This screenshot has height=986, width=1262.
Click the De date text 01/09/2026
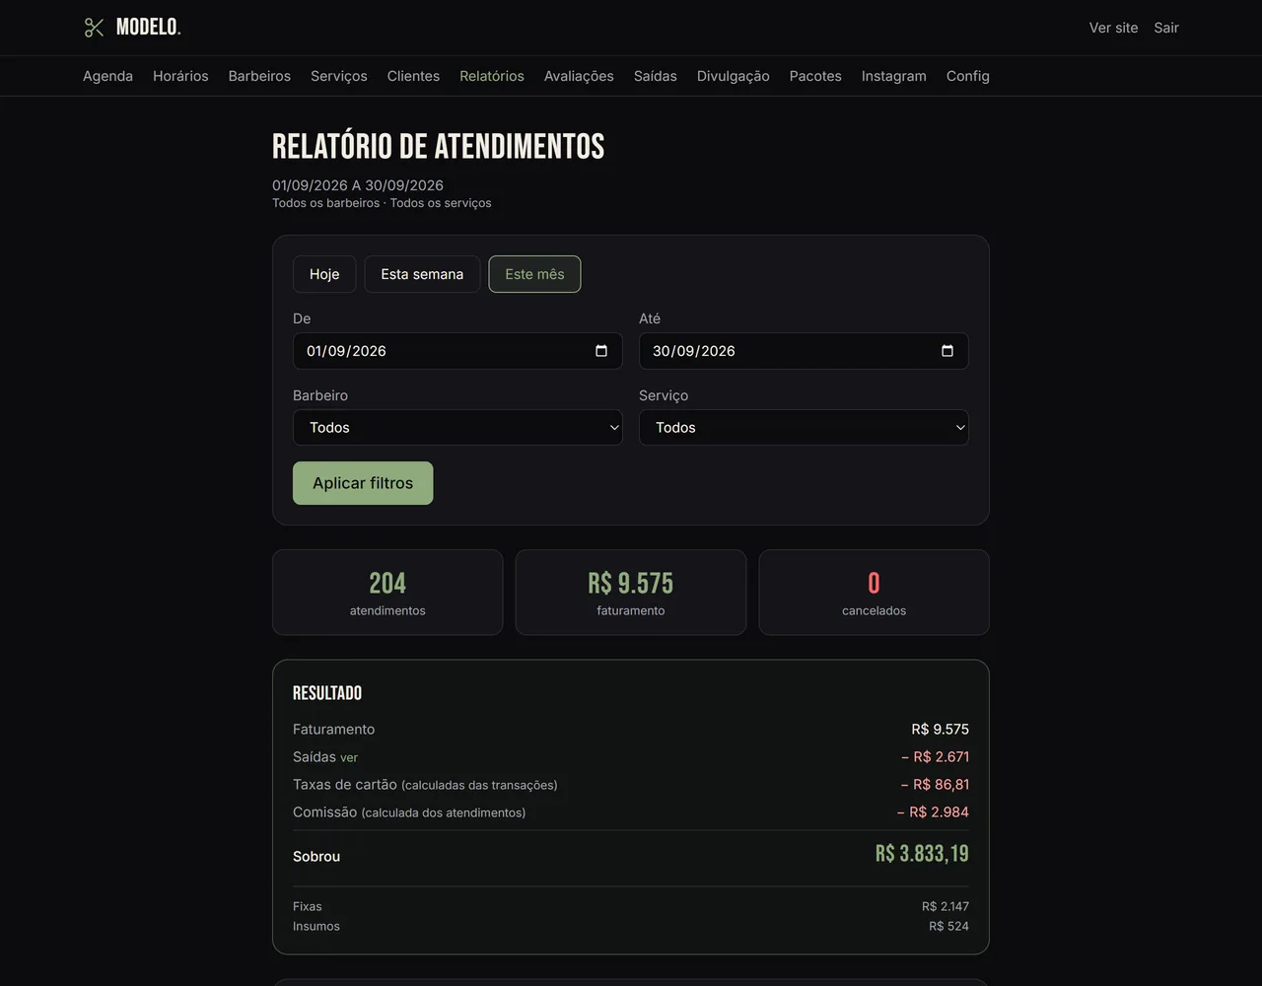coord(346,351)
